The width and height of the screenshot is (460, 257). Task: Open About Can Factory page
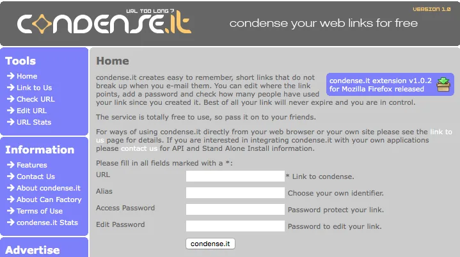49,199
